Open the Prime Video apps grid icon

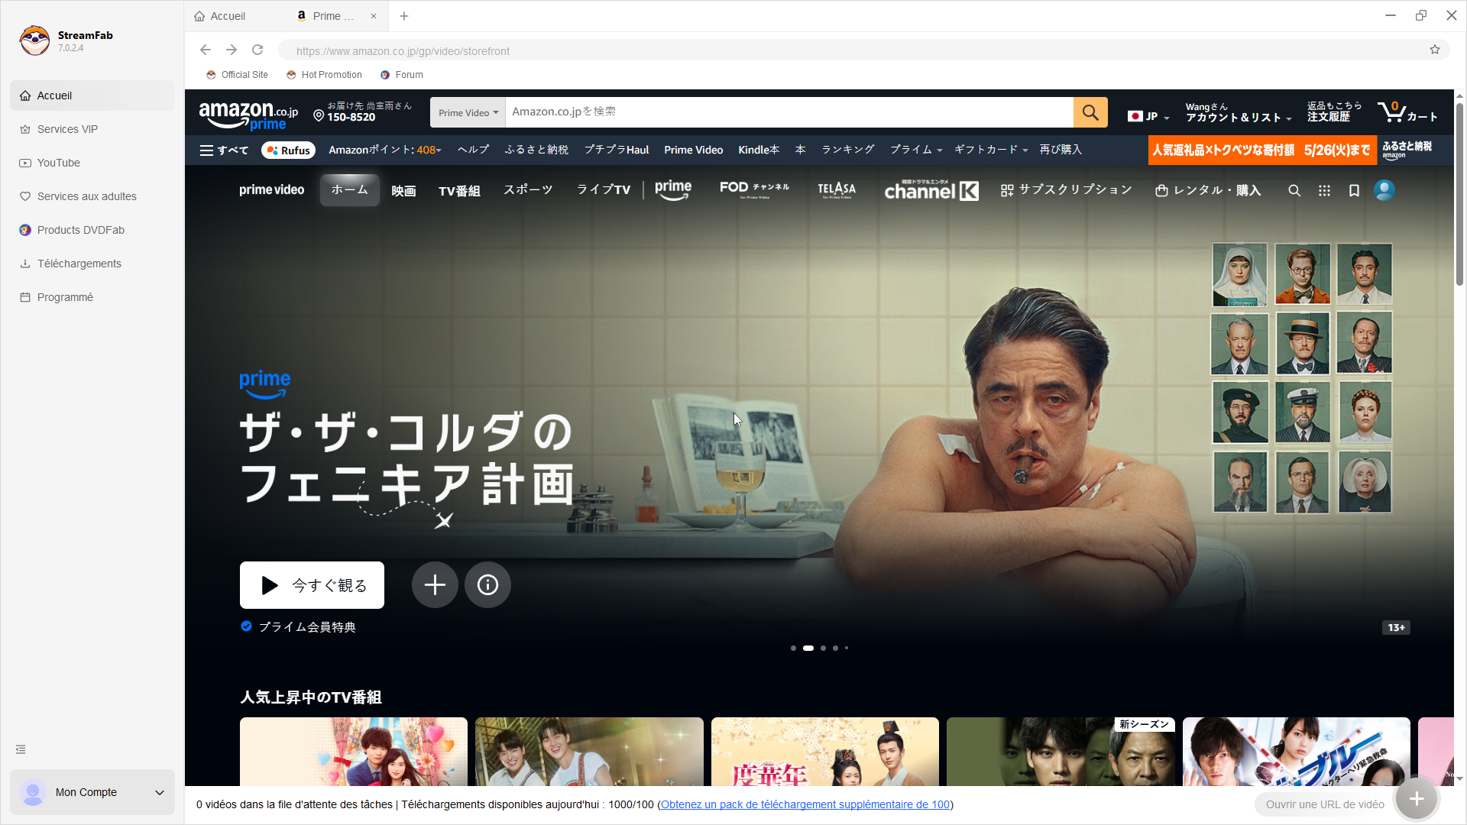(x=1324, y=190)
